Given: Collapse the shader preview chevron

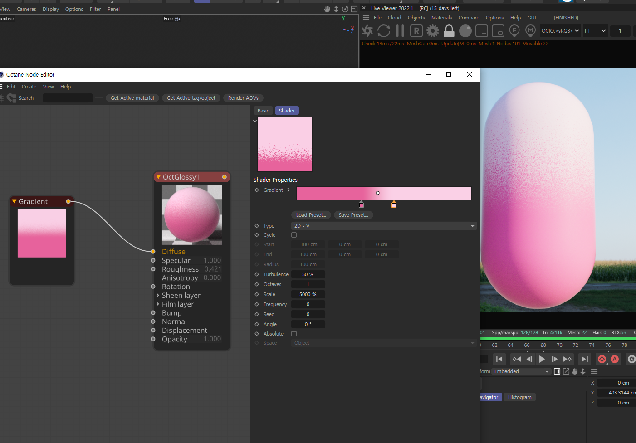Looking at the screenshot, I should [255, 121].
